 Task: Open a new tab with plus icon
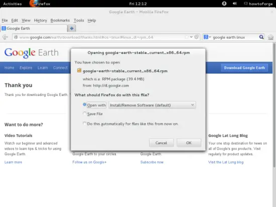[72, 28]
